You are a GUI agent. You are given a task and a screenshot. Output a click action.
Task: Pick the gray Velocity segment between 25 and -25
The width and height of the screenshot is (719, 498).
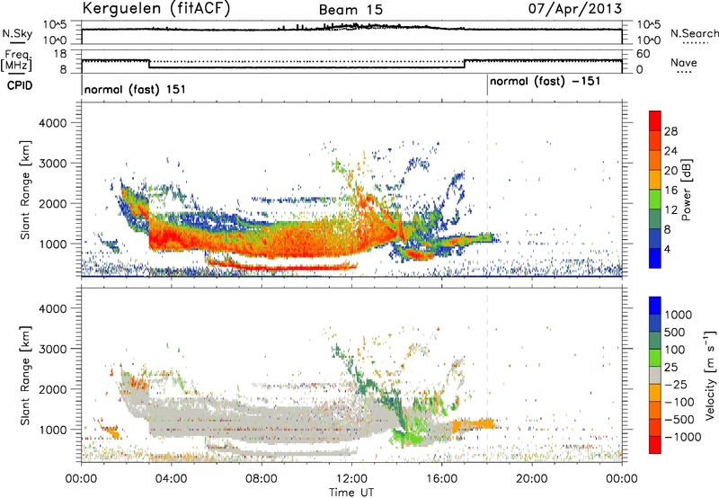(655, 375)
